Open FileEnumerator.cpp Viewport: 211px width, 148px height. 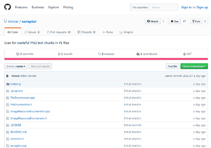(23, 98)
